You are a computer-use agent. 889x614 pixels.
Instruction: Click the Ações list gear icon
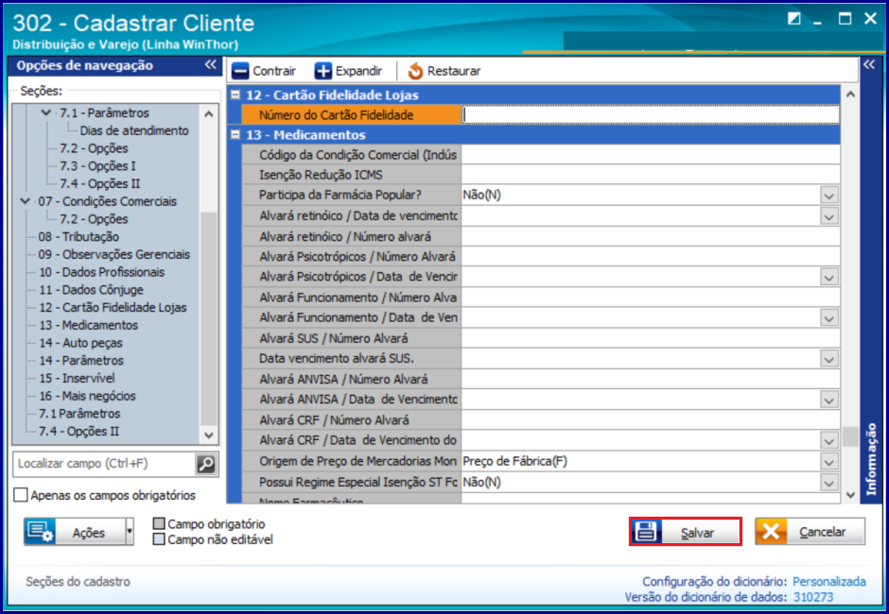click(40, 532)
